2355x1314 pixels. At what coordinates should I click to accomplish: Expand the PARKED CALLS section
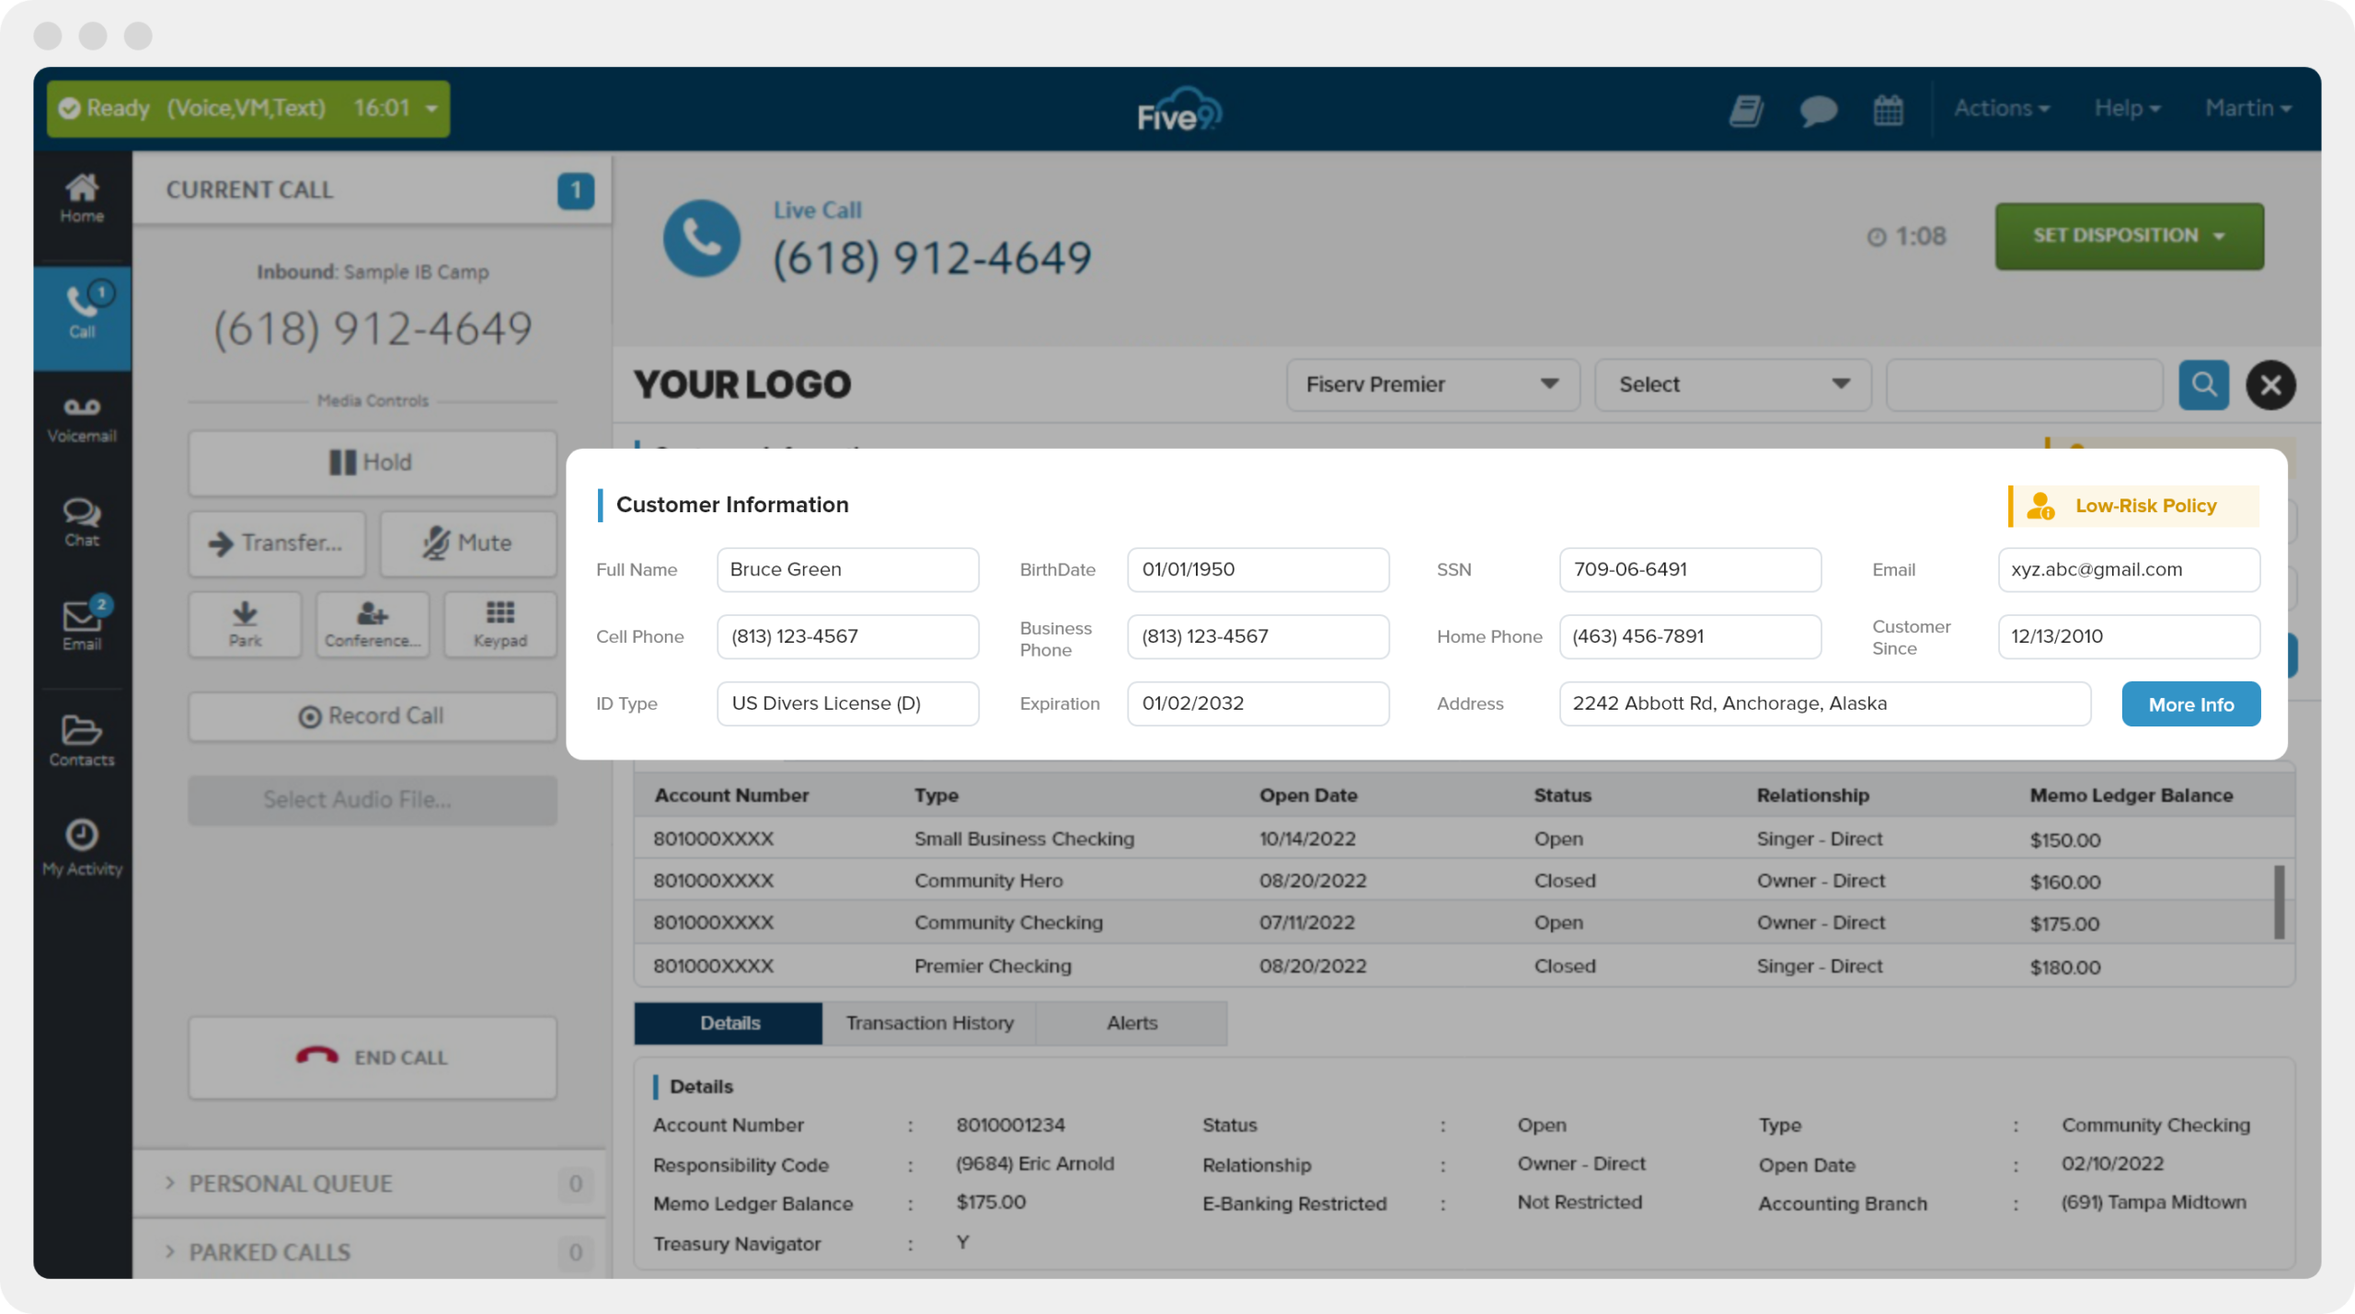point(369,1251)
